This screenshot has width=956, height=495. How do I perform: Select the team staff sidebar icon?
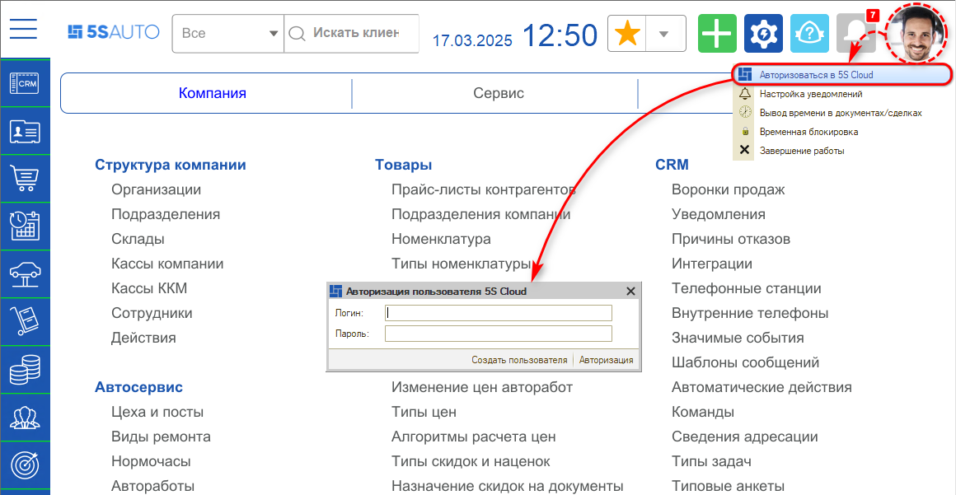pyautogui.click(x=25, y=418)
